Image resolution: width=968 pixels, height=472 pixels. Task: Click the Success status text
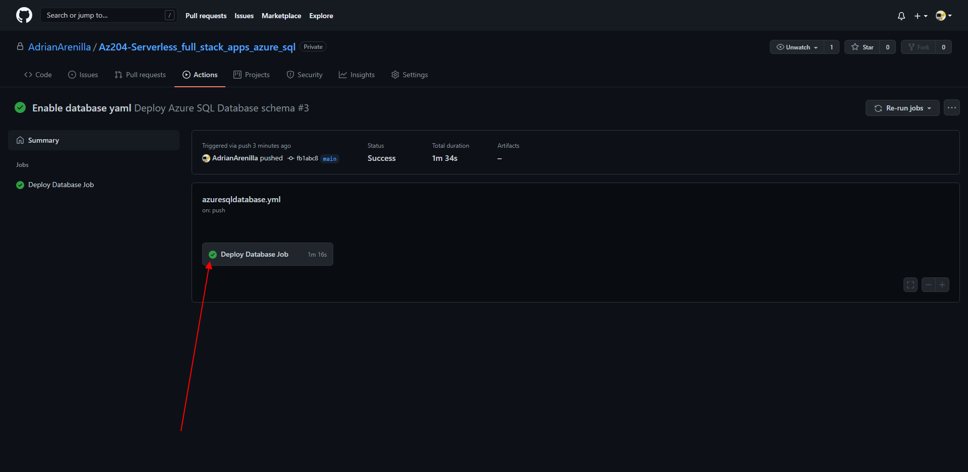(382, 158)
